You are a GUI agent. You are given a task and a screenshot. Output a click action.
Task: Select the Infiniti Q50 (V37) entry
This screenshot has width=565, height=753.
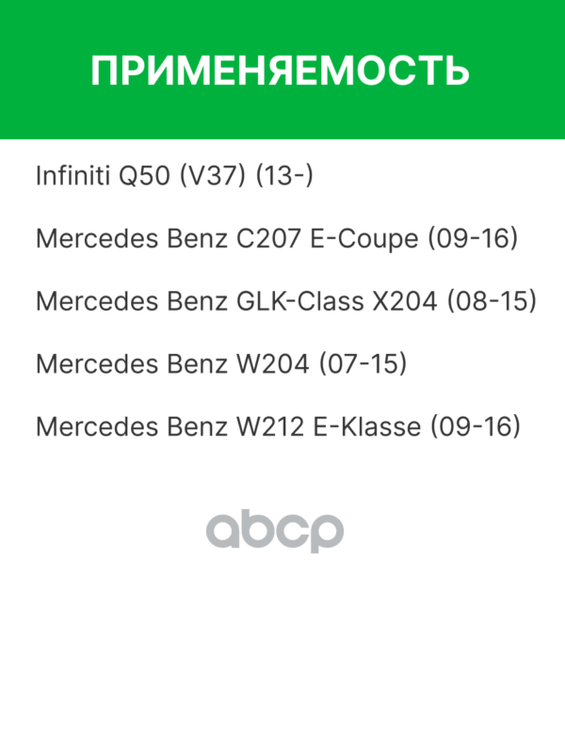click(x=174, y=176)
